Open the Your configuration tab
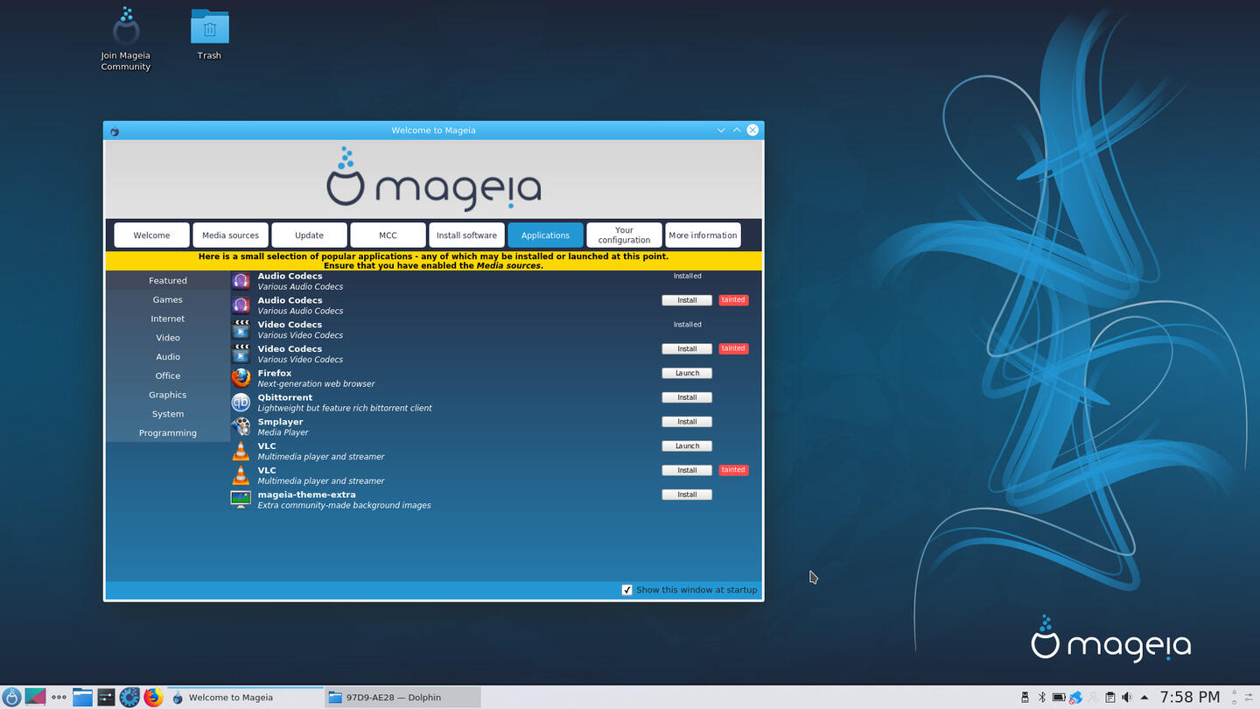 click(x=624, y=235)
